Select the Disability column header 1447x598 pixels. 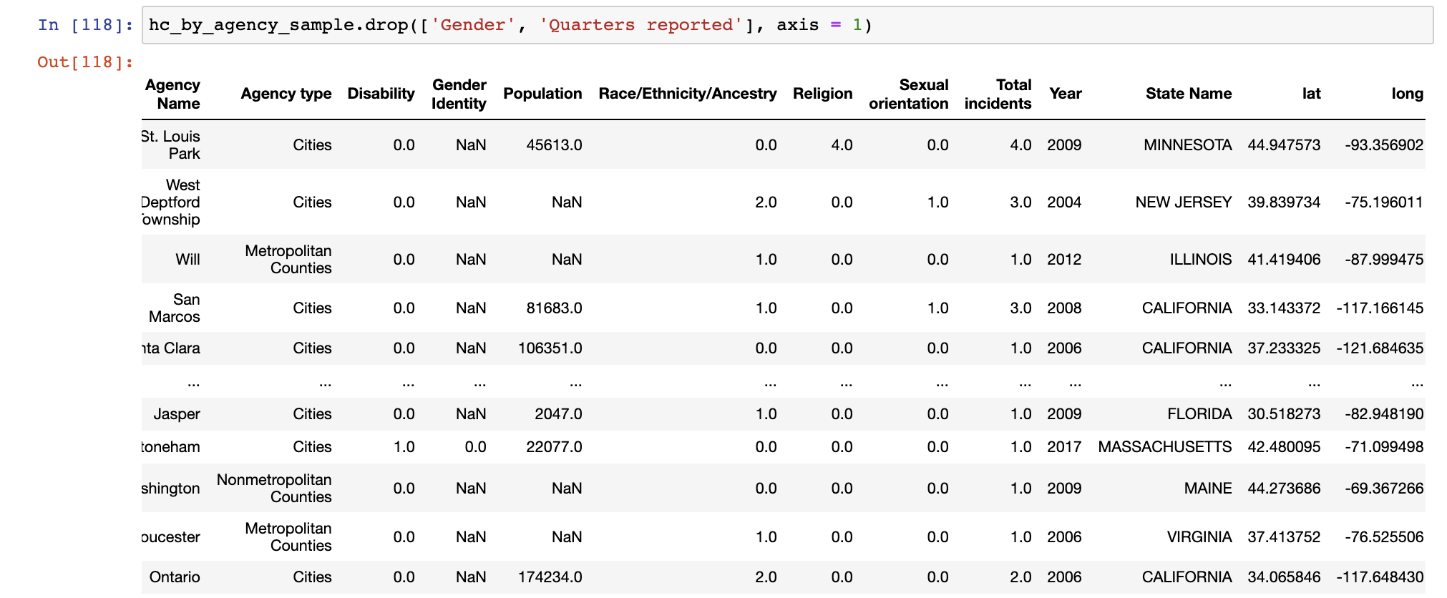[x=381, y=94]
